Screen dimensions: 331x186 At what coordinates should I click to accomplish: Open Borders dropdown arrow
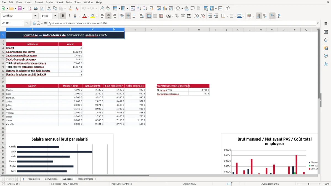point(227,16)
